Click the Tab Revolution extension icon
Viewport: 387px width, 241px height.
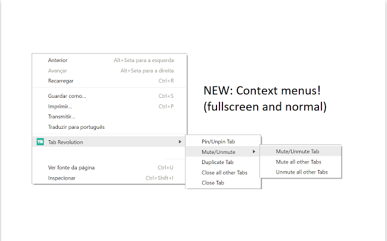click(x=40, y=142)
